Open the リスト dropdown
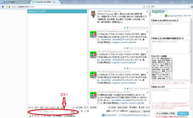 click(x=53, y=107)
